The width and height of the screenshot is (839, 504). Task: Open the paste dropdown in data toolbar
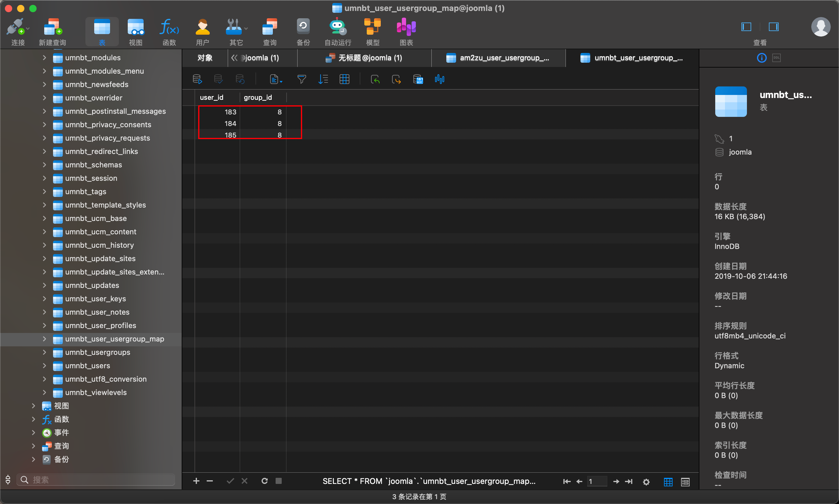(x=276, y=79)
